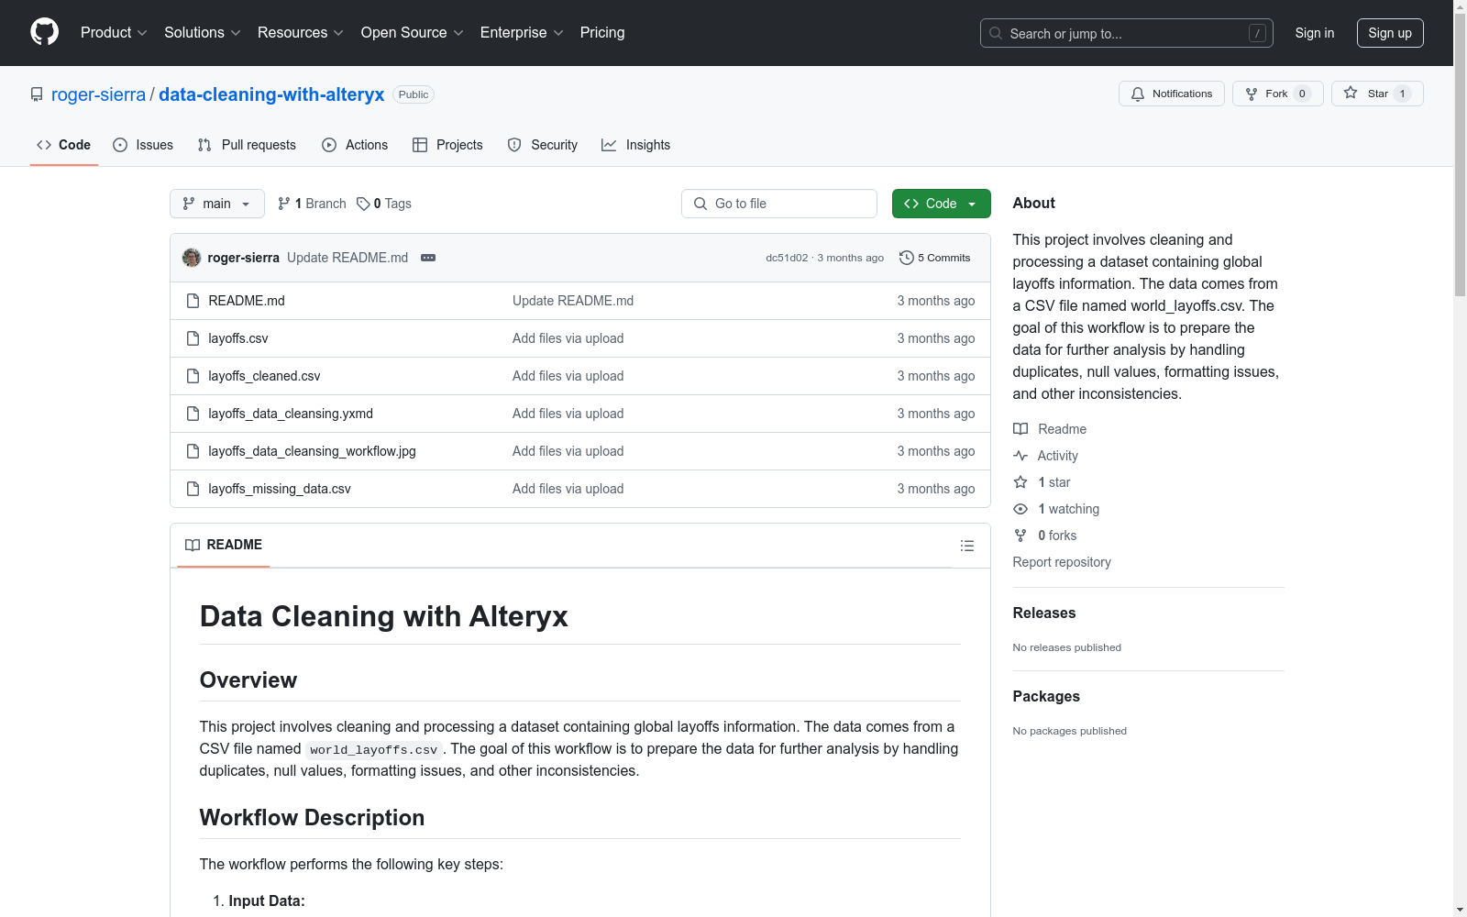Open the main branch selector dropdown
This screenshot has height=917, width=1467.
217,204
